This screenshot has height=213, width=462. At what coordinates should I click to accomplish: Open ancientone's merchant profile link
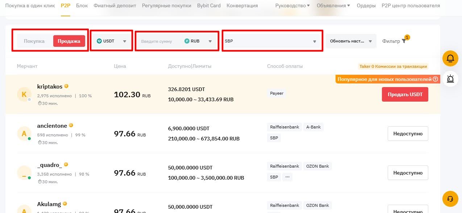51,126
